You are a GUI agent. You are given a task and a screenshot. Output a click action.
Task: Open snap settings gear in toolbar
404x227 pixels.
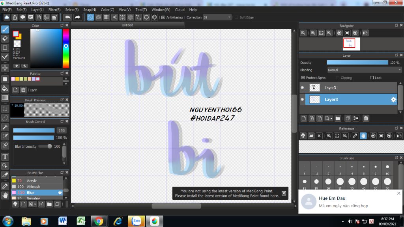(154, 17)
